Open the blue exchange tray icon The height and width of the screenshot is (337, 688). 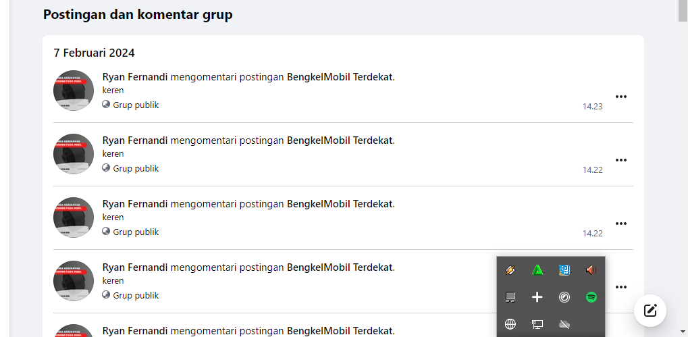pyautogui.click(x=564, y=270)
